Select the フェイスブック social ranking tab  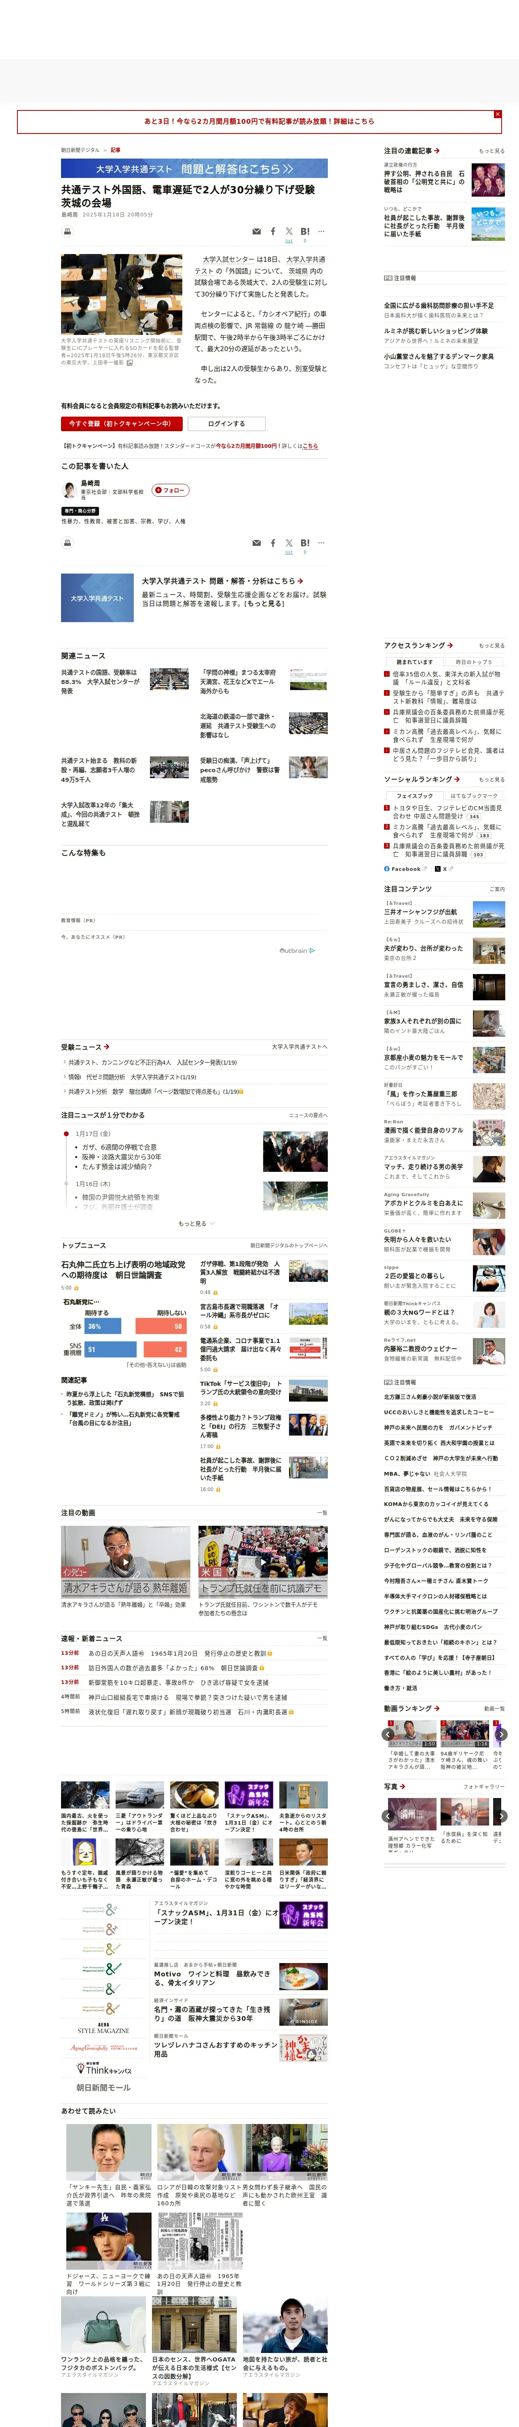414,796
